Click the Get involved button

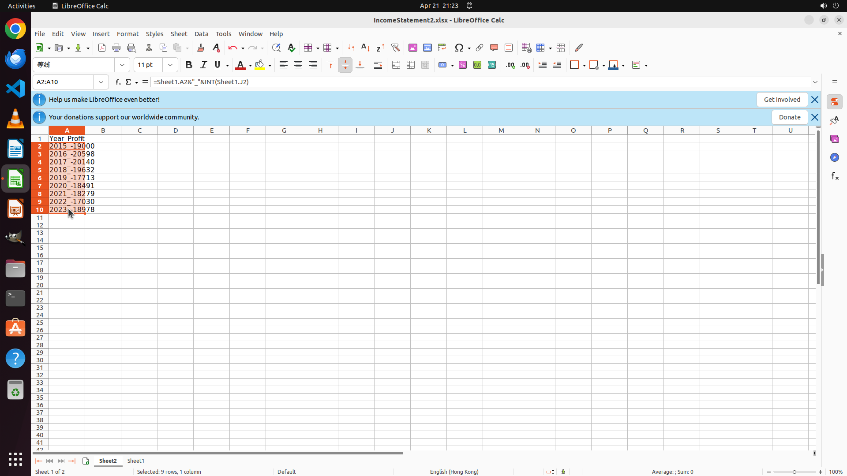point(782,100)
